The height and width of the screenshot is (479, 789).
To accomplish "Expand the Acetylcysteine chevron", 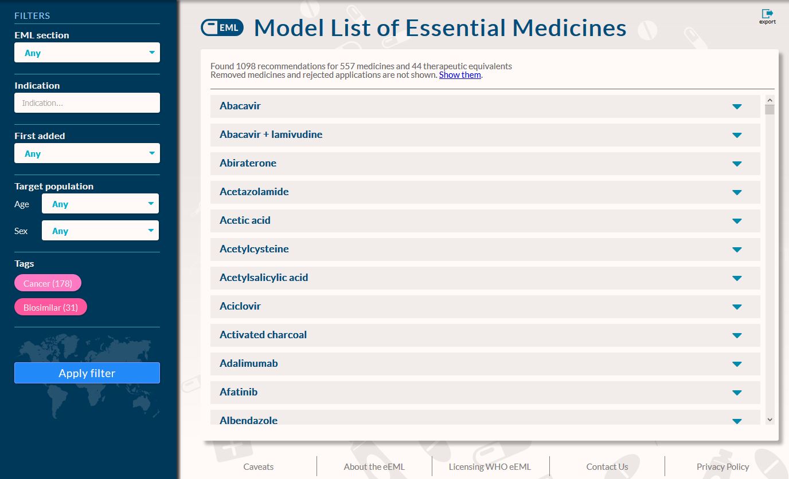I will [737, 250].
